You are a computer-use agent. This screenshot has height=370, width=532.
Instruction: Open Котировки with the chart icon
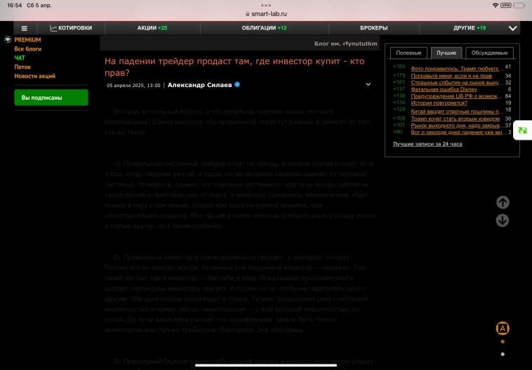(71, 28)
